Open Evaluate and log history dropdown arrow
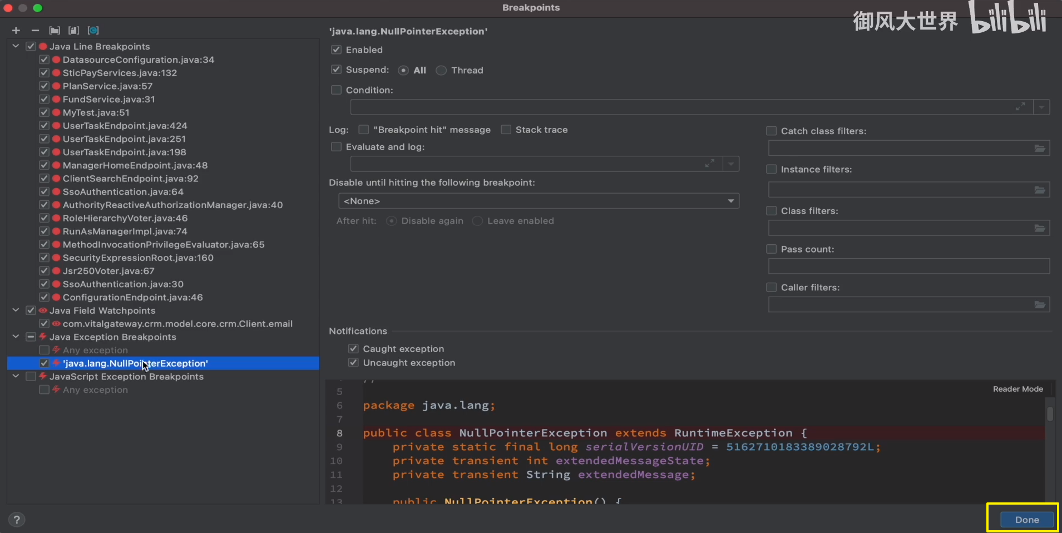 731,164
